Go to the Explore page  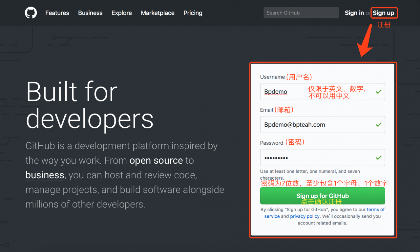pos(122,13)
